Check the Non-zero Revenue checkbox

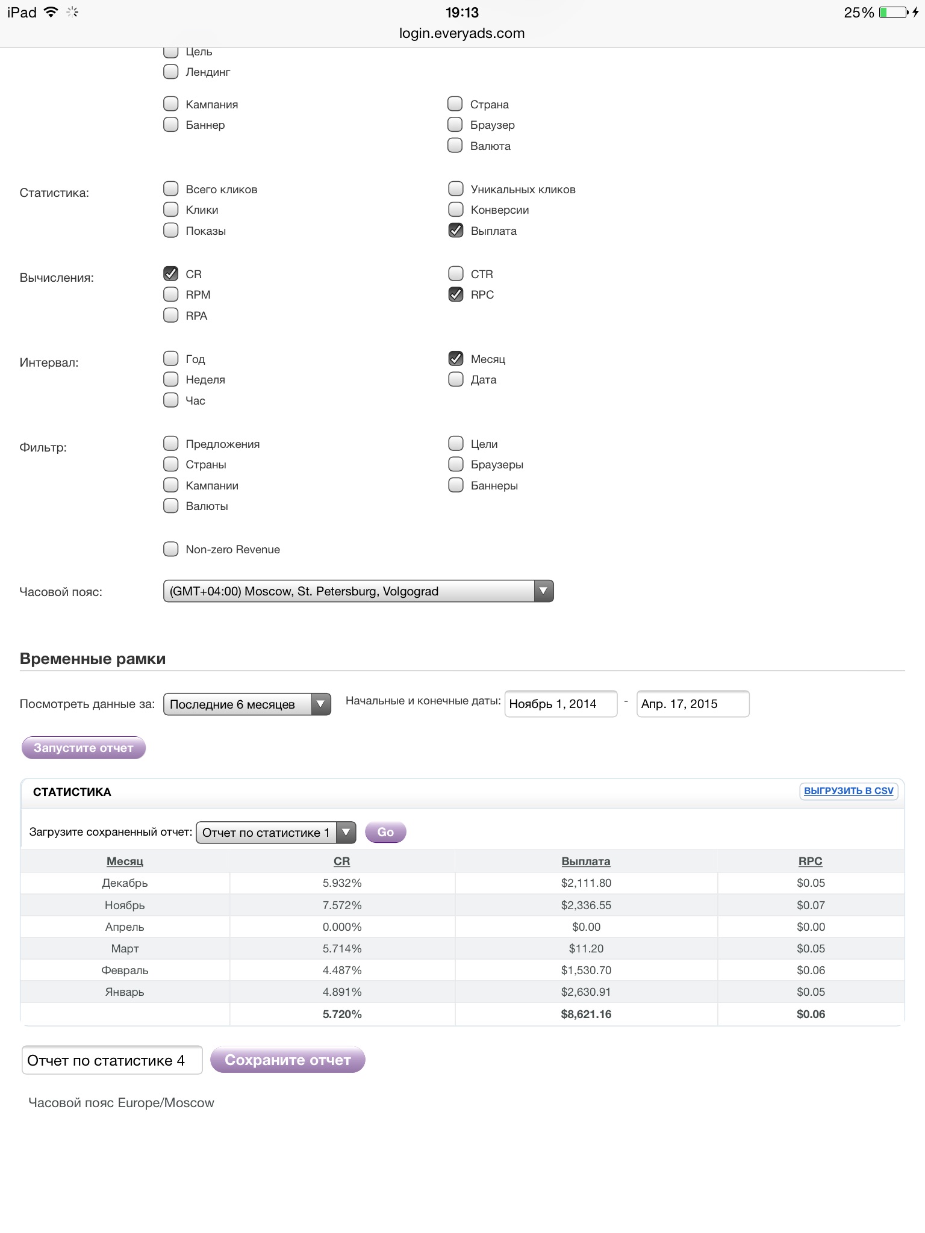tap(171, 549)
